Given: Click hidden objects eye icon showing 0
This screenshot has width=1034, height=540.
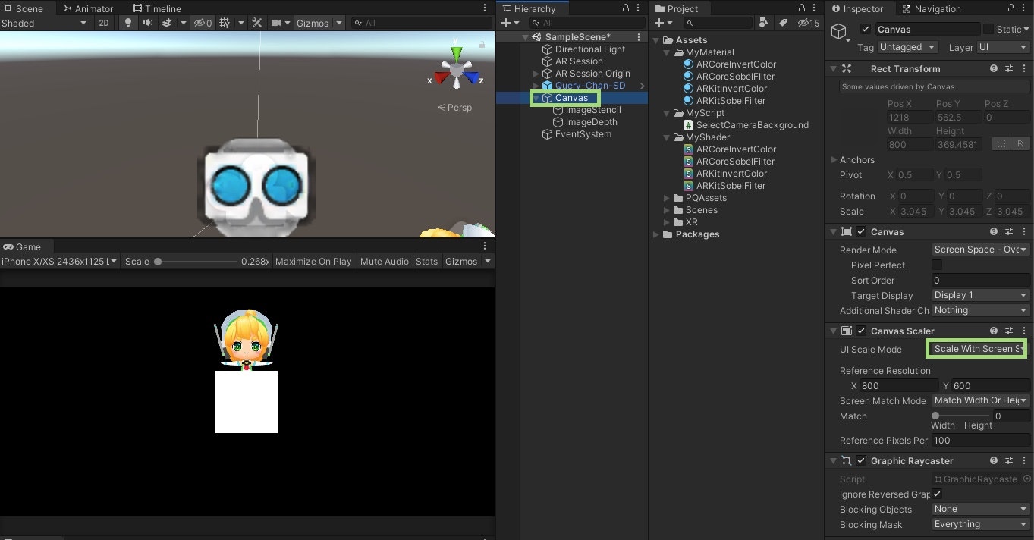Looking at the screenshot, I should (203, 24).
